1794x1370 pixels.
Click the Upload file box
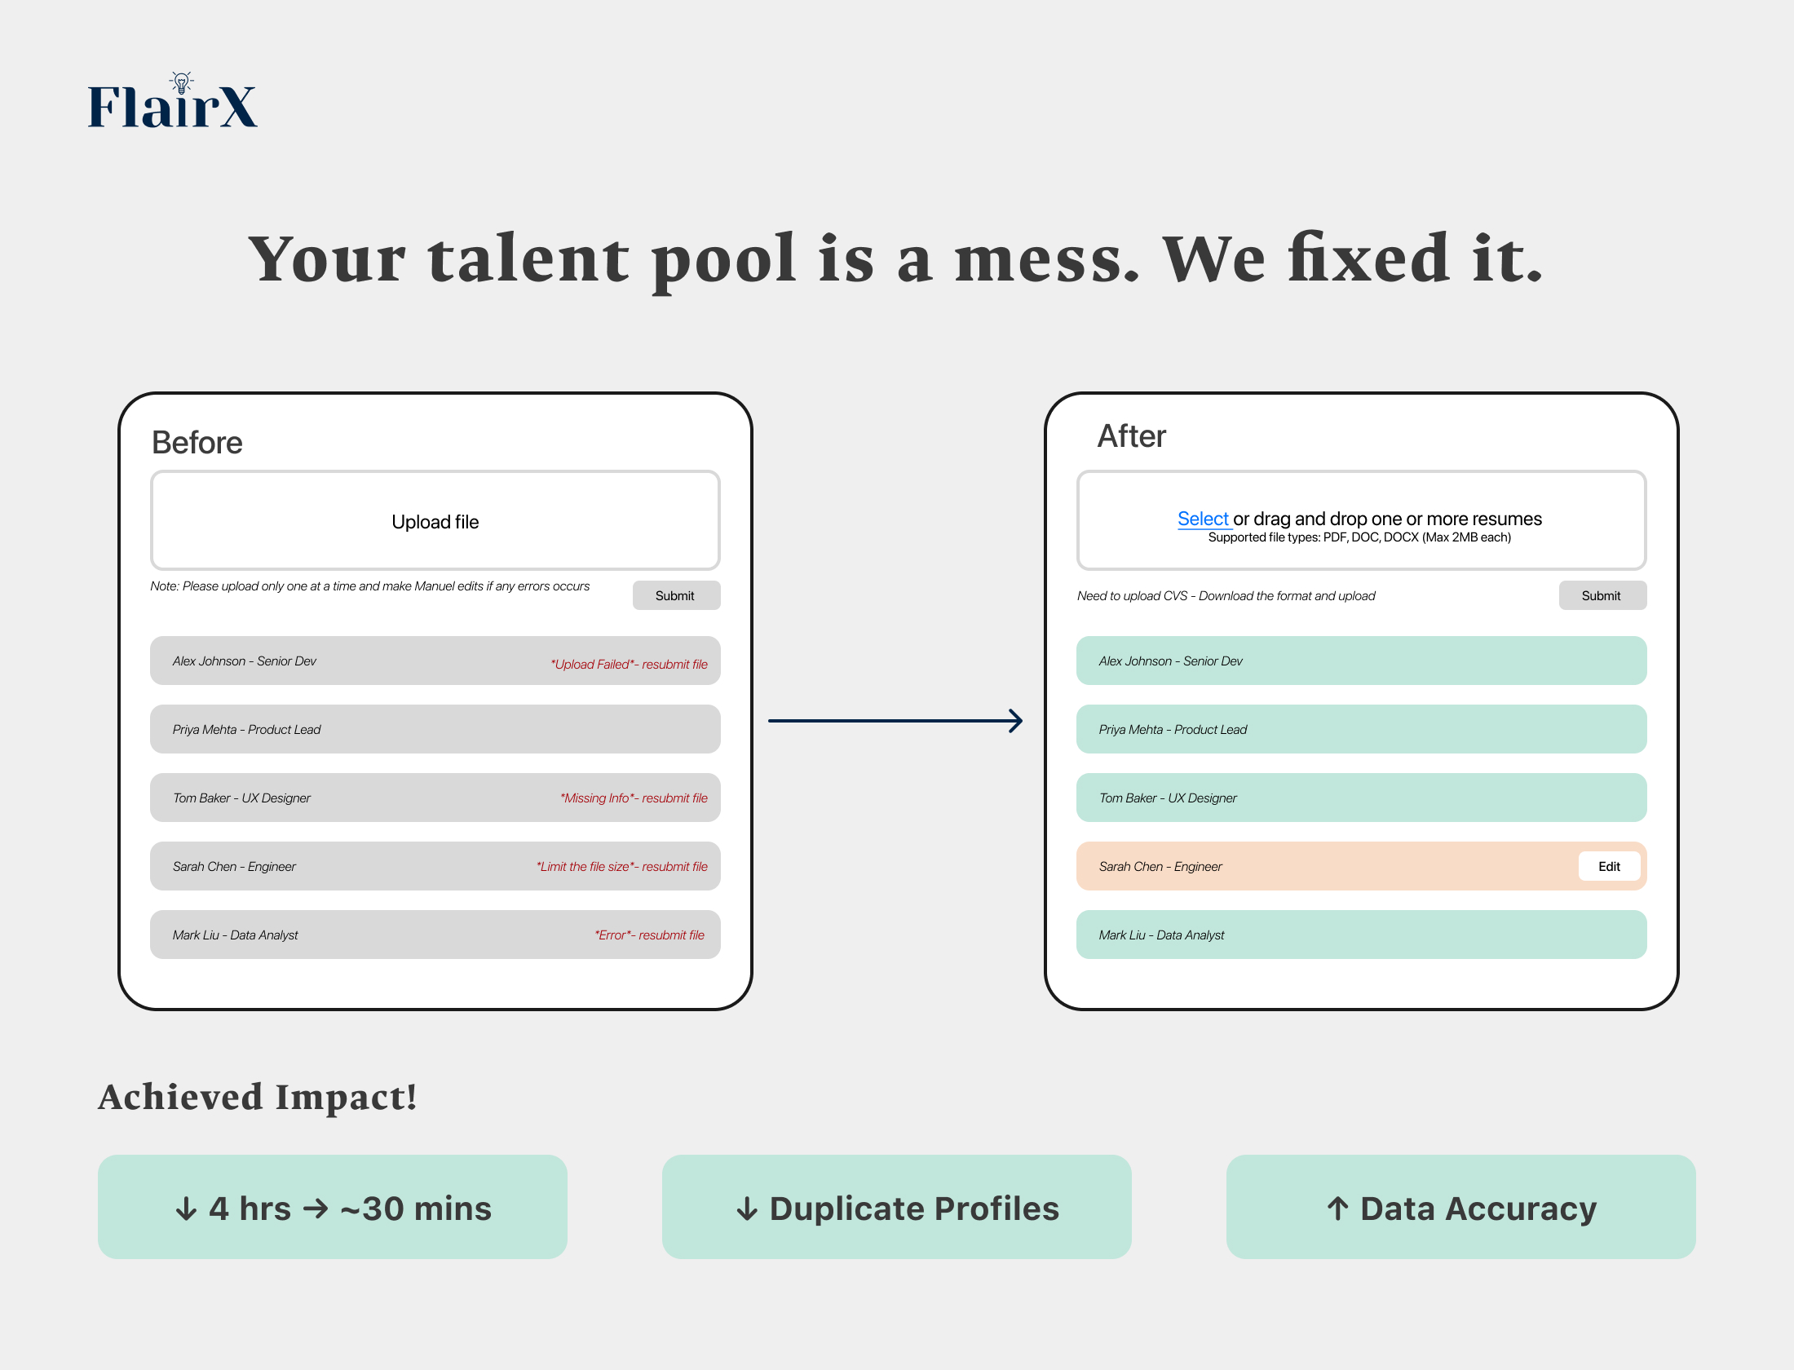tap(435, 520)
